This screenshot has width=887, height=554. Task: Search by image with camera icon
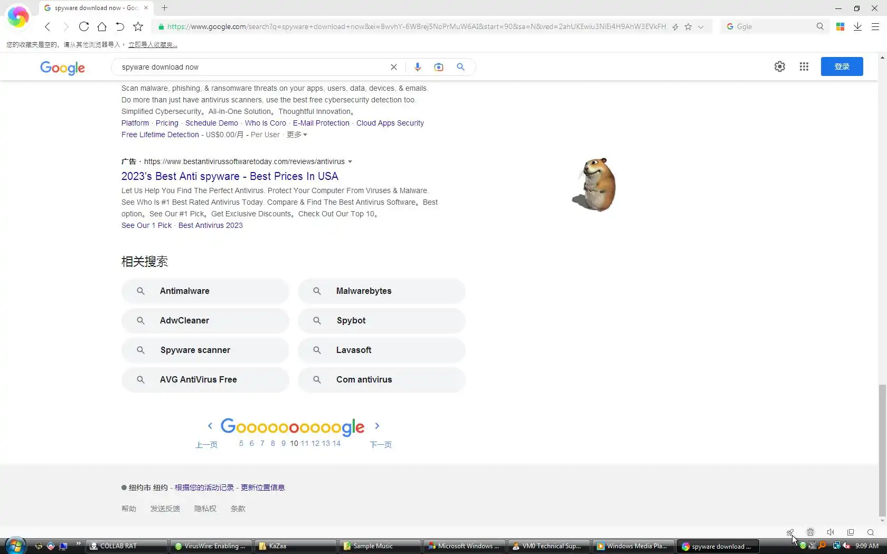pos(439,67)
